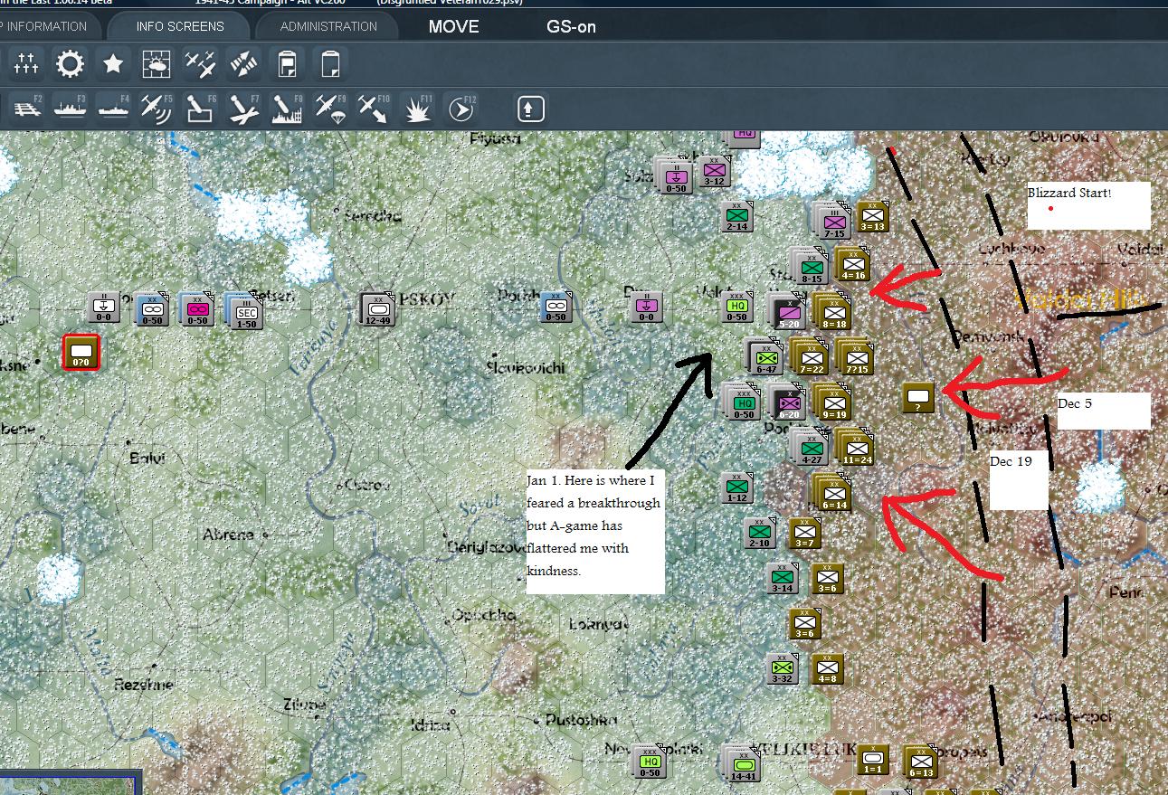Open the Order of Battle screen icon
The width and height of the screenshot is (1168, 795).
point(25,63)
